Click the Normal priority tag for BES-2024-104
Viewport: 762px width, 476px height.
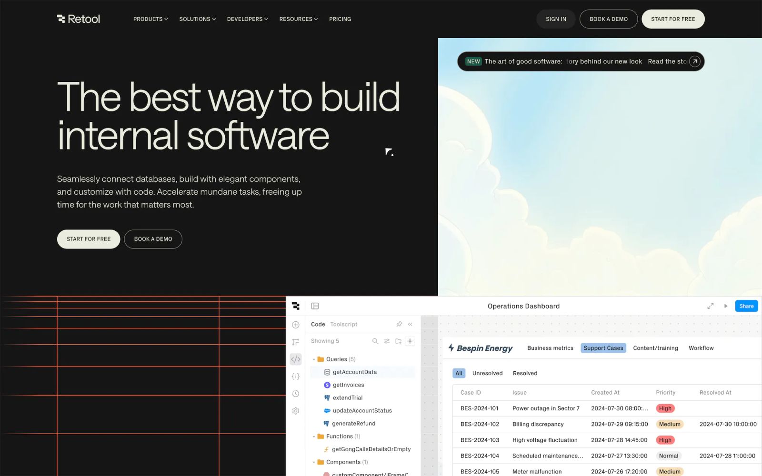(x=668, y=456)
